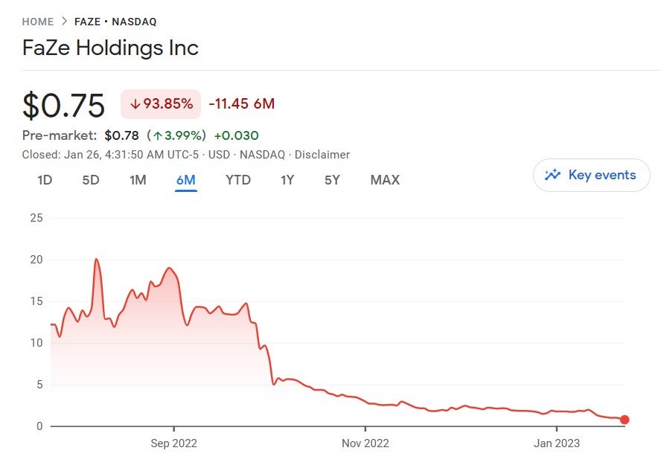Open the HOME breadcrumb link
This screenshot has height=468, width=661.
click(38, 22)
